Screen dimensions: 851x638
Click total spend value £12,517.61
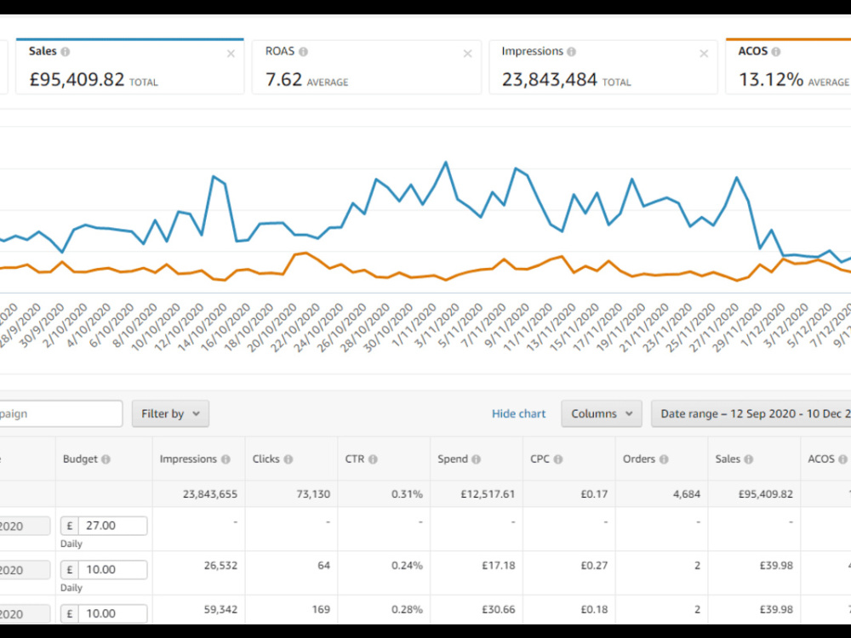tap(488, 494)
